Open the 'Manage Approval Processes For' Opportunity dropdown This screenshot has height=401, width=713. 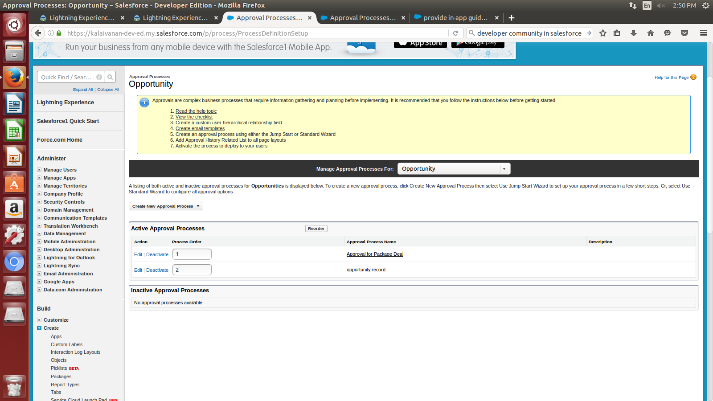click(x=454, y=168)
